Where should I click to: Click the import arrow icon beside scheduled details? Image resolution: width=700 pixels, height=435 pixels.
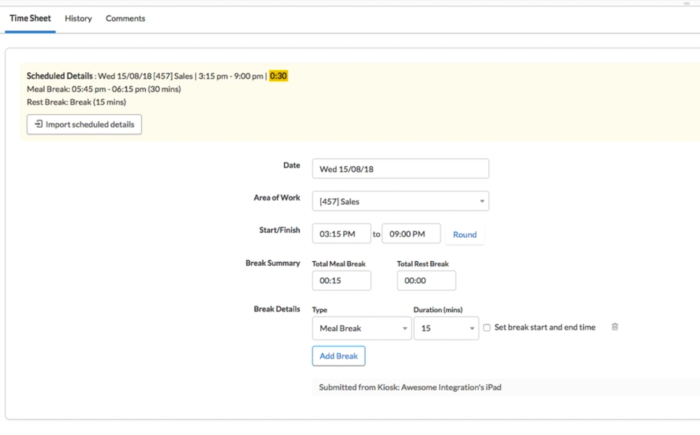pyautogui.click(x=39, y=124)
